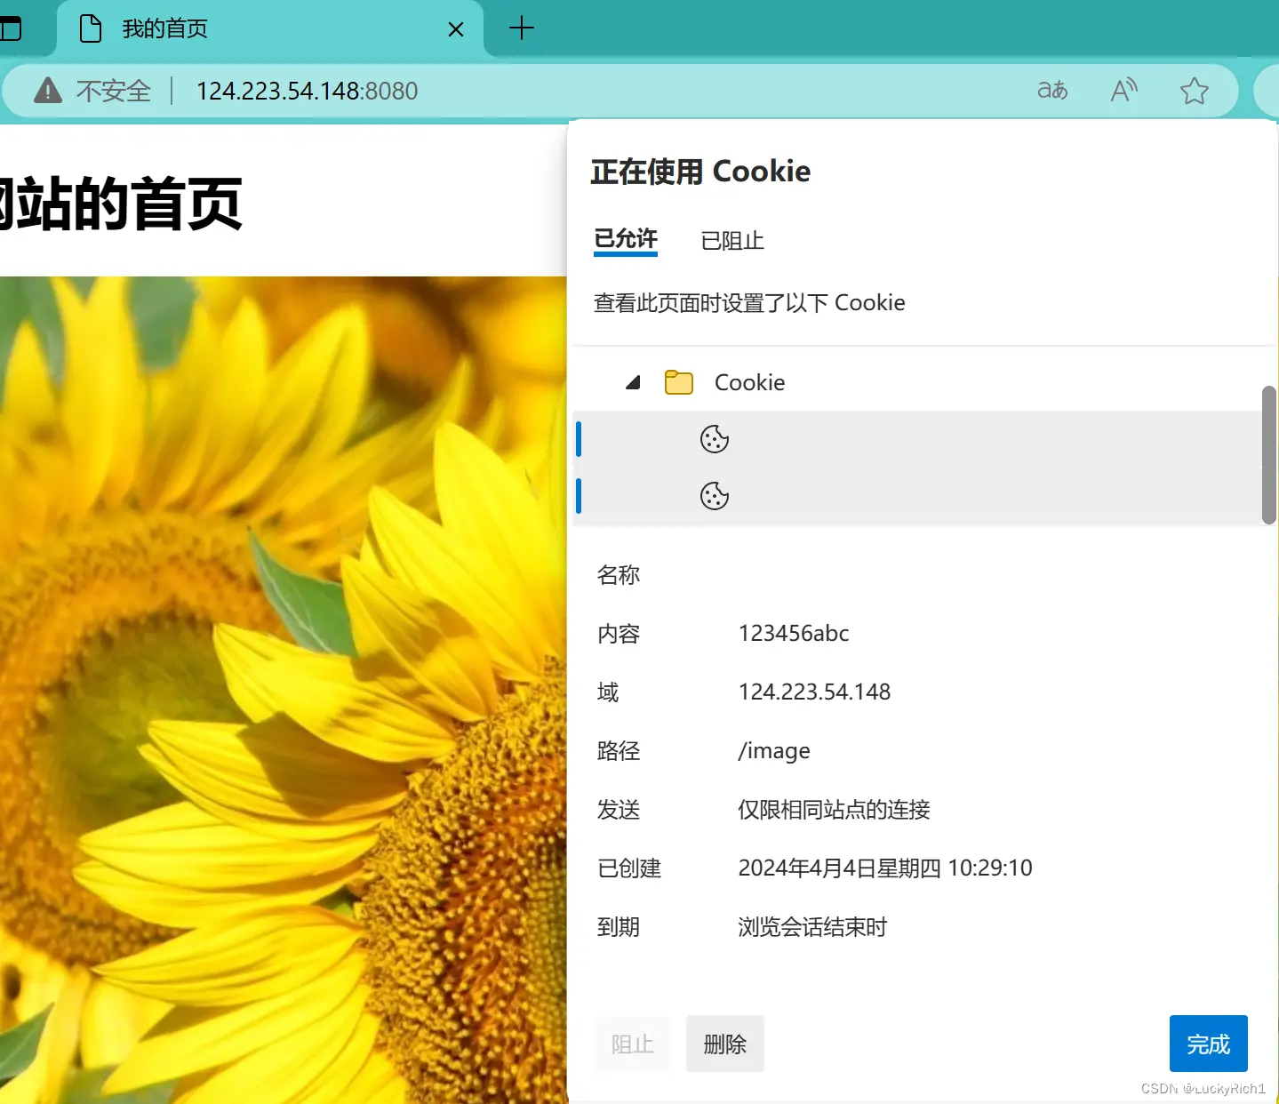Viewport: 1279px width, 1104px height.
Task: Click the 已创建 field label
Action: point(629,868)
